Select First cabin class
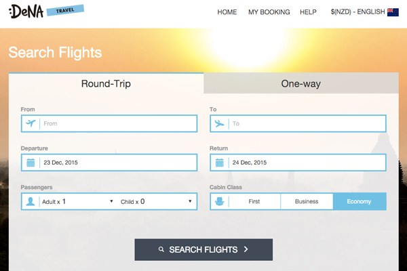Screen dimensions: 407x271 click(x=254, y=201)
